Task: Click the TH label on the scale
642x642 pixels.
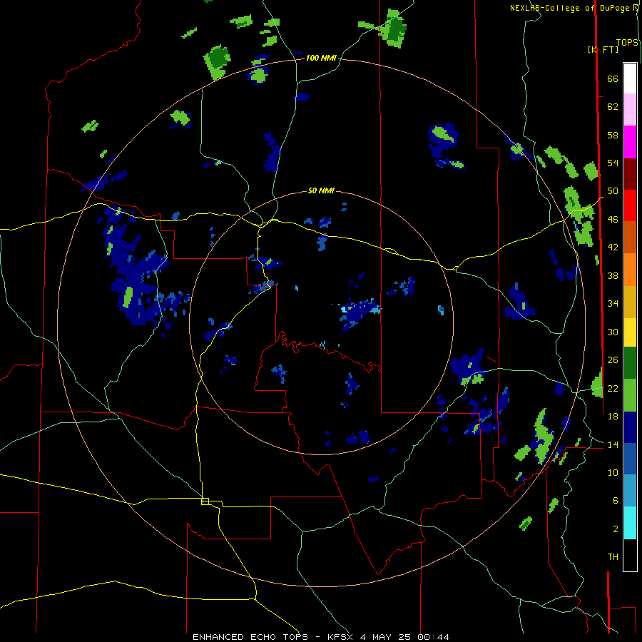Action: [613, 557]
